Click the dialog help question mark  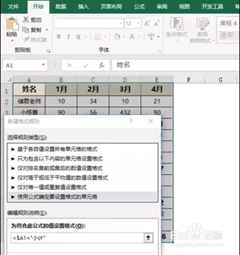[131, 121]
